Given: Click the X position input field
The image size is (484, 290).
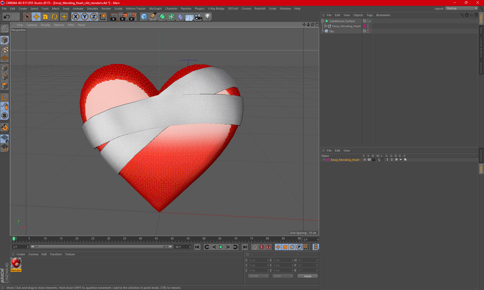Looking at the screenshot, I should pos(259,260).
